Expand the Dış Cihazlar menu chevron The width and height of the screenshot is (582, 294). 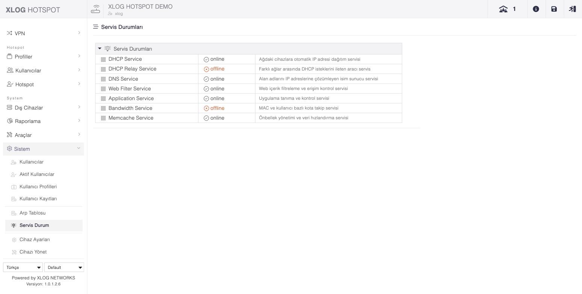click(79, 107)
